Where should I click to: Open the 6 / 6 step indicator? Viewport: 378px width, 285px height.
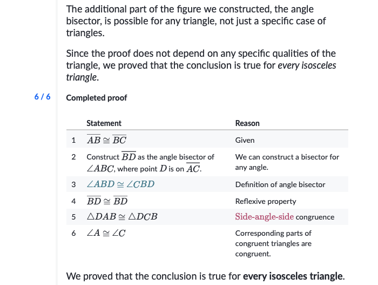point(42,97)
